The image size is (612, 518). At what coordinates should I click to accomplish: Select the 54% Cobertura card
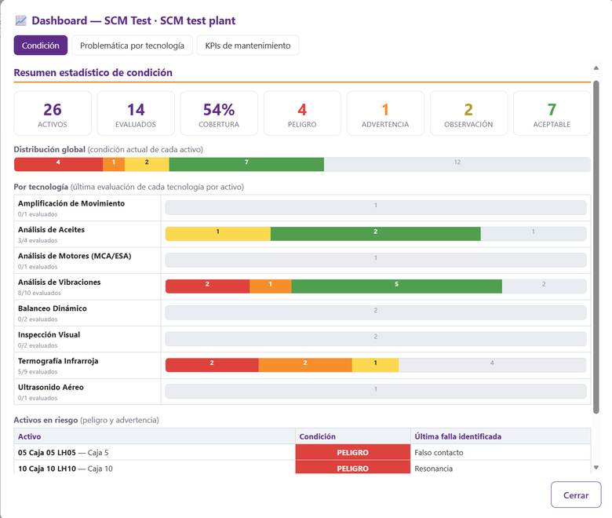click(219, 114)
